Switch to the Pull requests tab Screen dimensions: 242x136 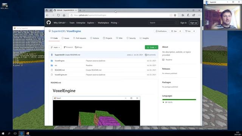pos(80,38)
